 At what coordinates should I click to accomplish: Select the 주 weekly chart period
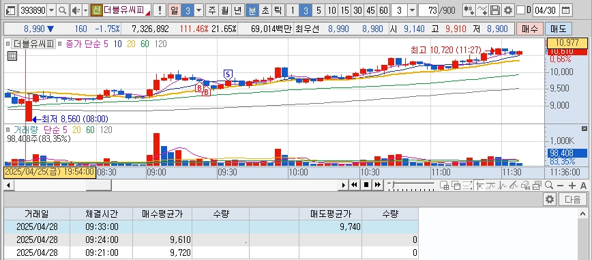click(x=213, y=10)
